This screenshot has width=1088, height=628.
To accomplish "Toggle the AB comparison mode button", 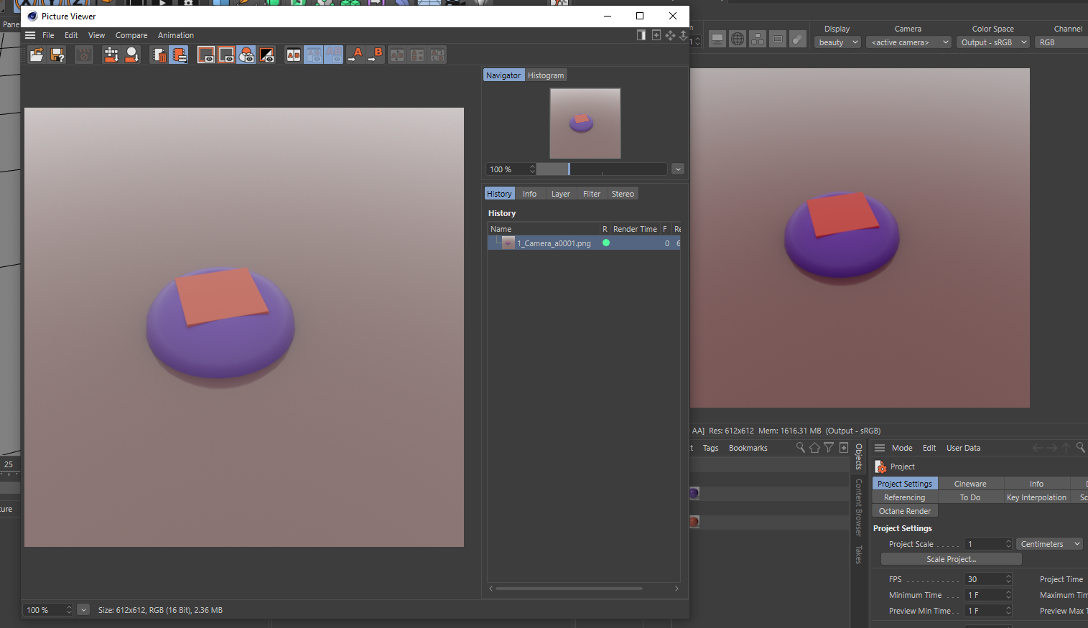I will point(294,55).
